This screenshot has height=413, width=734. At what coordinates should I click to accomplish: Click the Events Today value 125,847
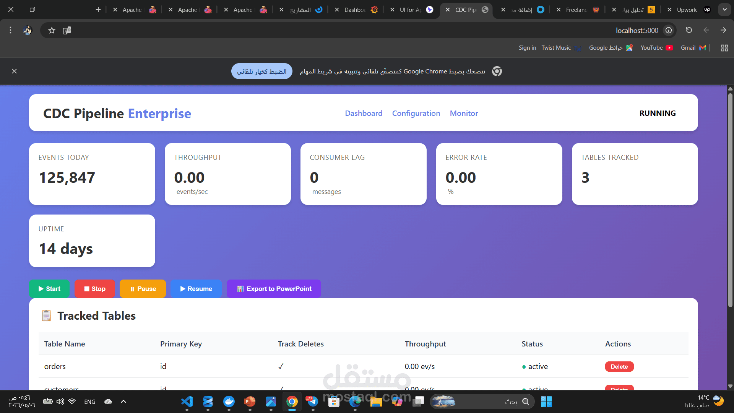(67, 177)
